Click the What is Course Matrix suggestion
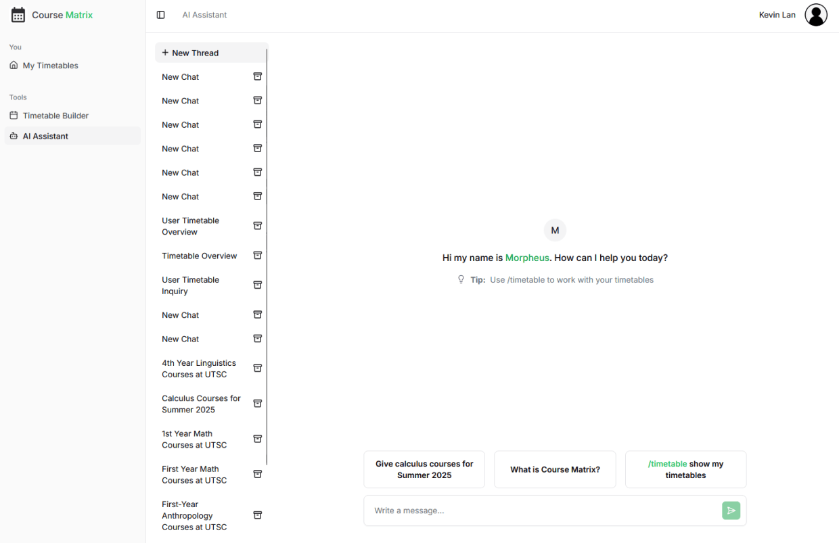Screen dimensions: 839x543 555,469
